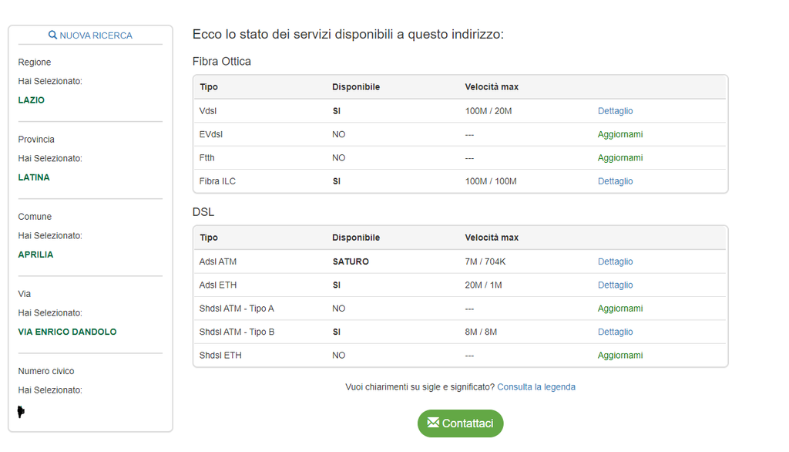The image size is (789, 452).
Task: Open Dettaglio for Fibra ILC
Action: click(615, 181)
